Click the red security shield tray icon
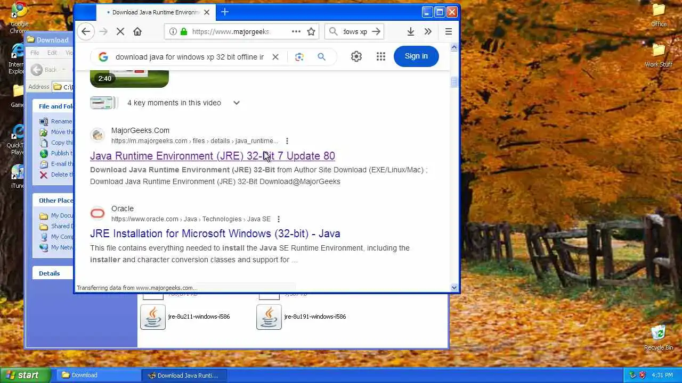This screenshot has height=383, width=682. pos(642,375)
